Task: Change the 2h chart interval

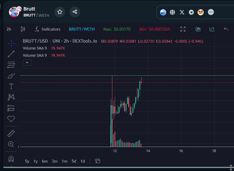Action: pos(9,29)
